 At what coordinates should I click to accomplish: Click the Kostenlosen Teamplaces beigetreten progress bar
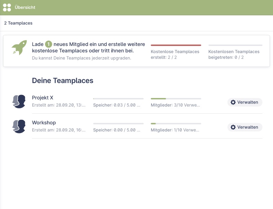[x=235, y=45]
